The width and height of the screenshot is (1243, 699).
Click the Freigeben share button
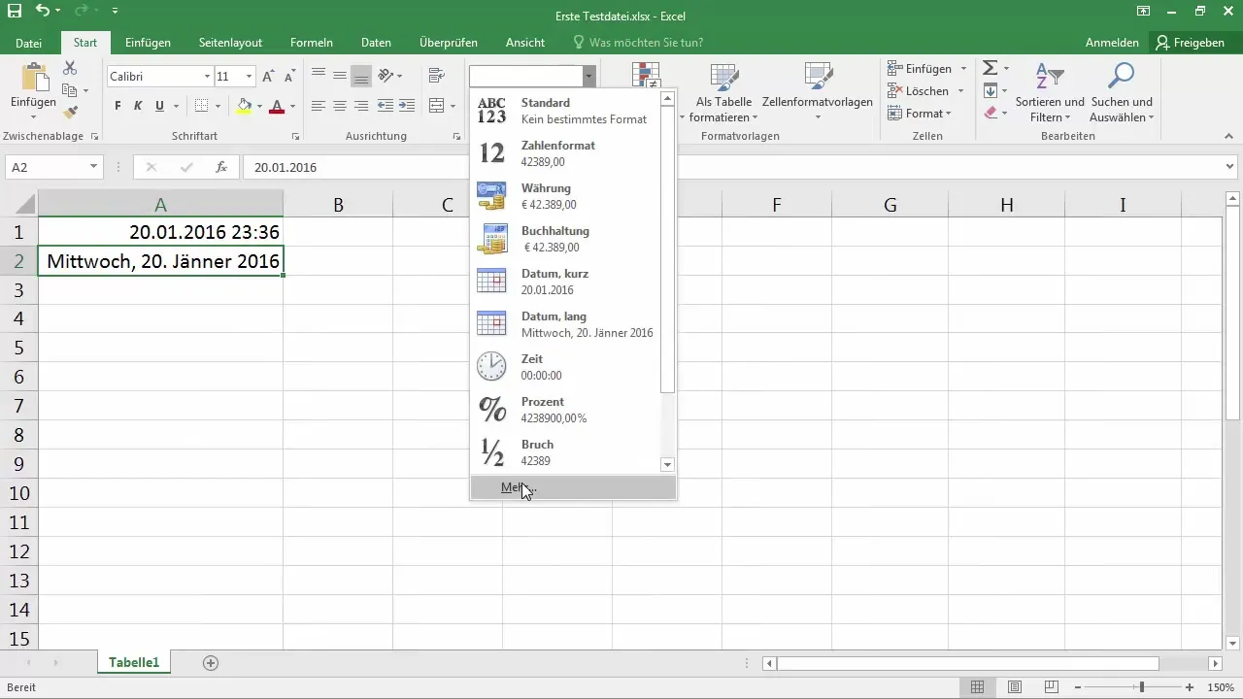click(x=1191, y=43)
